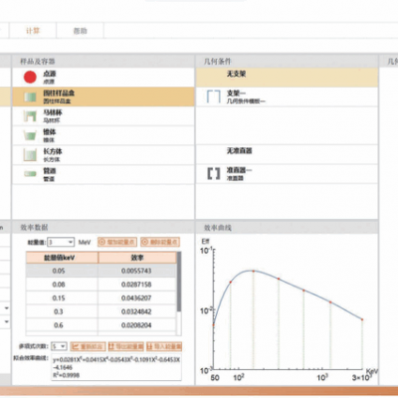398x398 pixels.
Task: Click the delete energy point button
Action: (x=160, y=242)
